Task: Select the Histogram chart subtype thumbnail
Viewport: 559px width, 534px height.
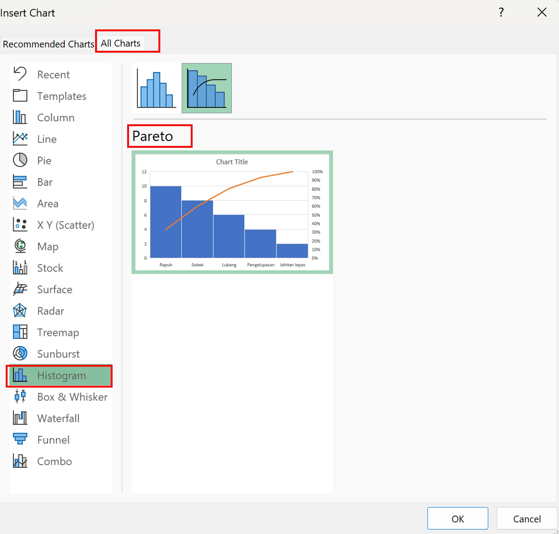Action: [x=156, y=88]
